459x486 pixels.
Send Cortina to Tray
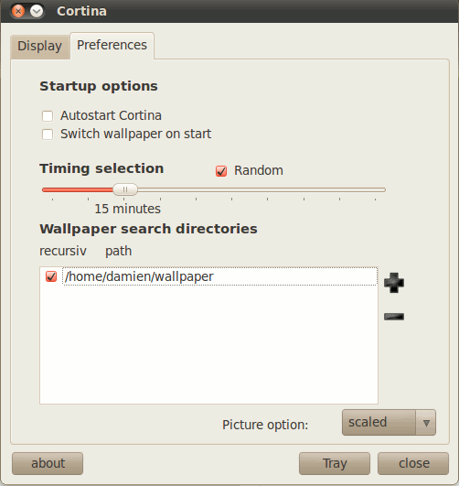tap(335, 463)
